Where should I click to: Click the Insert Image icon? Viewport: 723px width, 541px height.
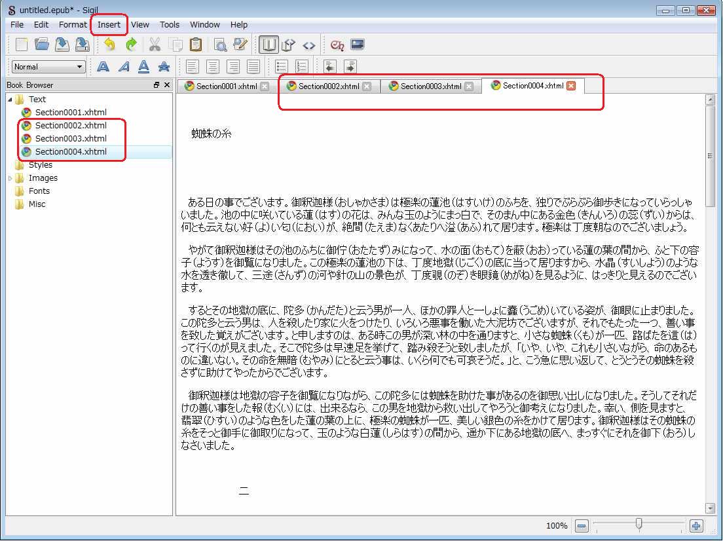click(x=357, y=45)
